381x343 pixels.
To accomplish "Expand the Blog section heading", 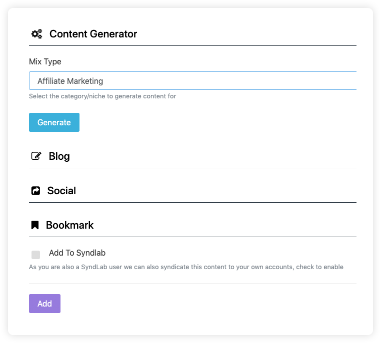I will [59, 156].
